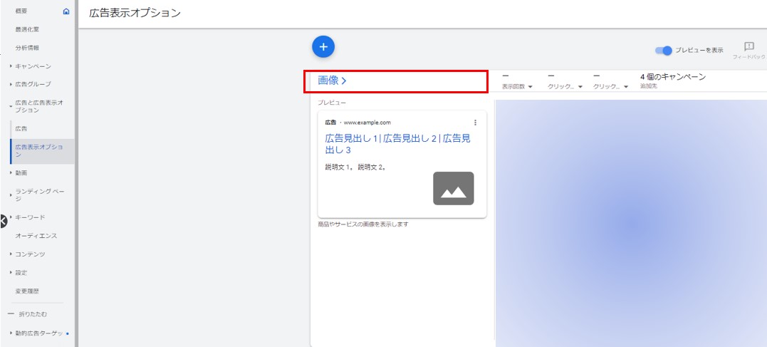Screen dimensions: 767x347
Task: Open the three-dot menu in ad preview
Action: (476, 123)
